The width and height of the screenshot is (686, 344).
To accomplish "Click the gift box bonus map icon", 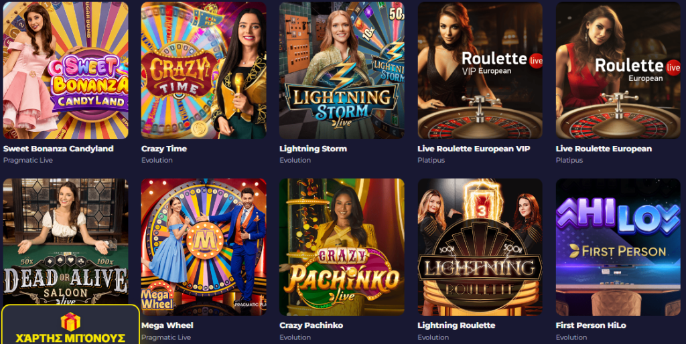I will tap(70, 322).
